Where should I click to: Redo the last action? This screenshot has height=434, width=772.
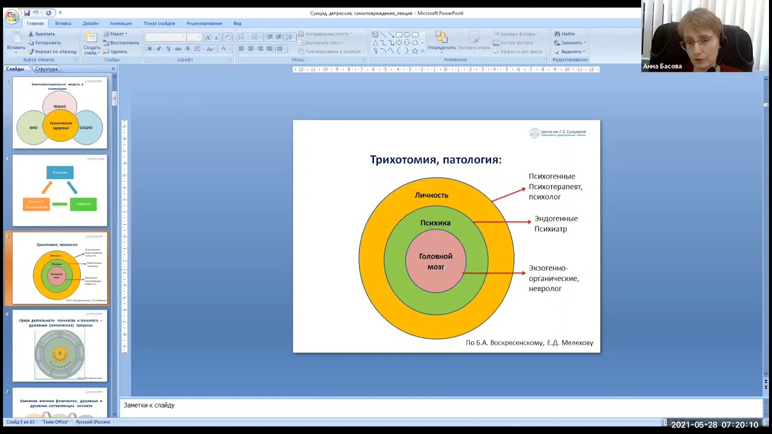click(x=49, y=13)
